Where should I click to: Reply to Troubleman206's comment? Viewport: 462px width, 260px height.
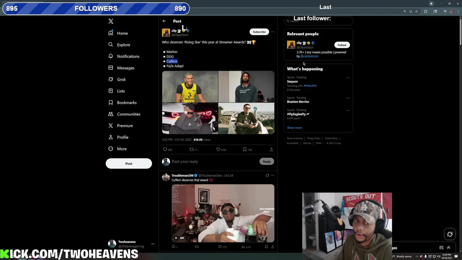click(174, 247)
